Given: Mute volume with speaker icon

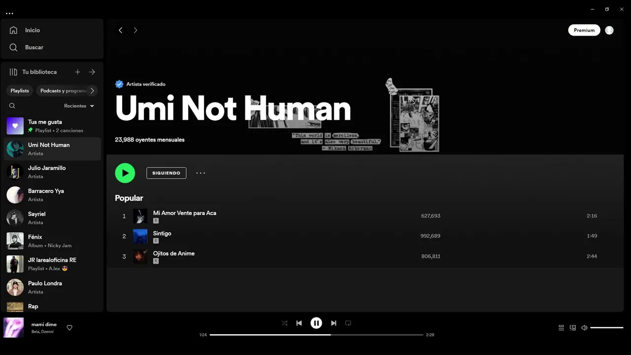Looking at the screenshot, I should (x=584, y=328).
